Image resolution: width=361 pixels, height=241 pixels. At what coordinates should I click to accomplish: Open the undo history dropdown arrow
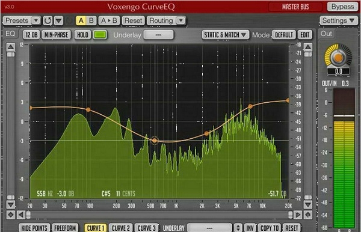point(59,20)
